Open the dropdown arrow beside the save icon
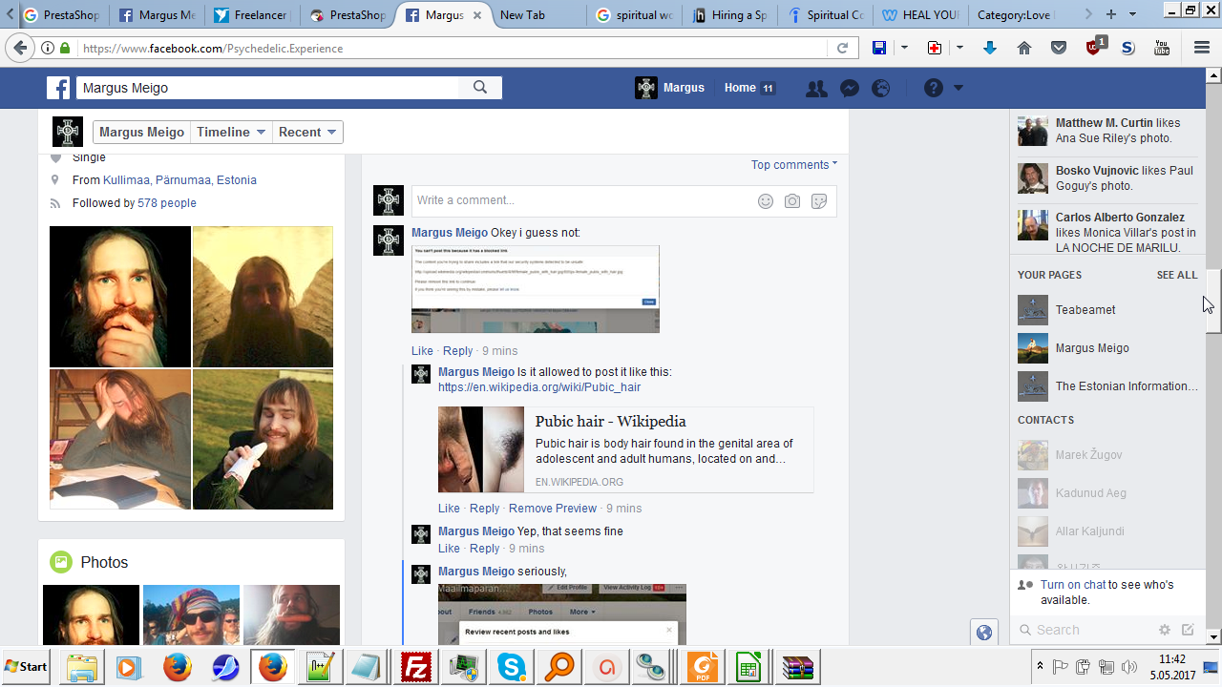Image resolution: width=1222 pixels, height=687 pixels. [x=904, y=48]
